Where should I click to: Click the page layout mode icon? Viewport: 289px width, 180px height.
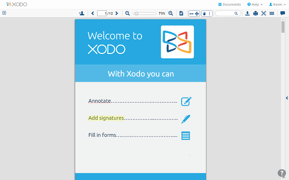[182, 13]
